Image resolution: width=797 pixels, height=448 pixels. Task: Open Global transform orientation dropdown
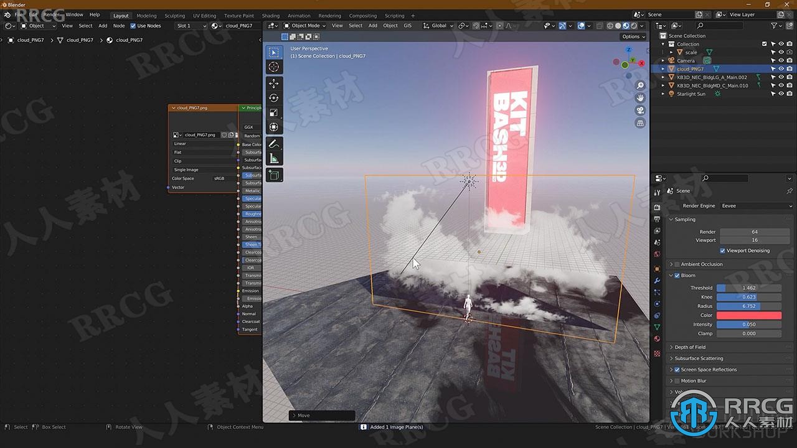pyautogui.click(x=438, y=26)
